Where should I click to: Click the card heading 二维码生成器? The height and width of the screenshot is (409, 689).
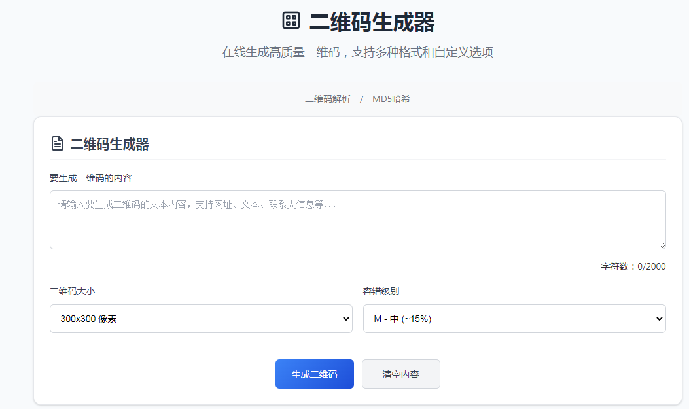click(x=109, y=144)
